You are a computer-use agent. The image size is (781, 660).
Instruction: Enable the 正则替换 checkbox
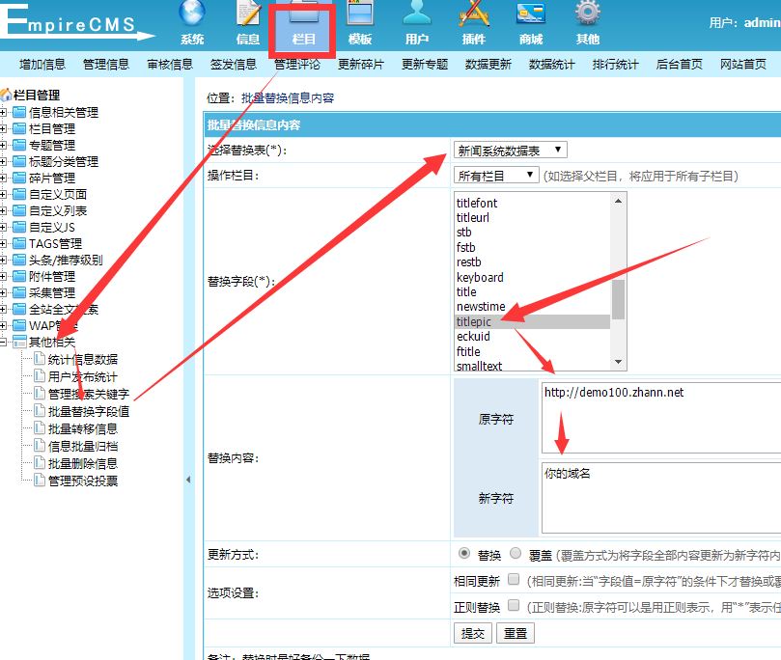(514, 606)
